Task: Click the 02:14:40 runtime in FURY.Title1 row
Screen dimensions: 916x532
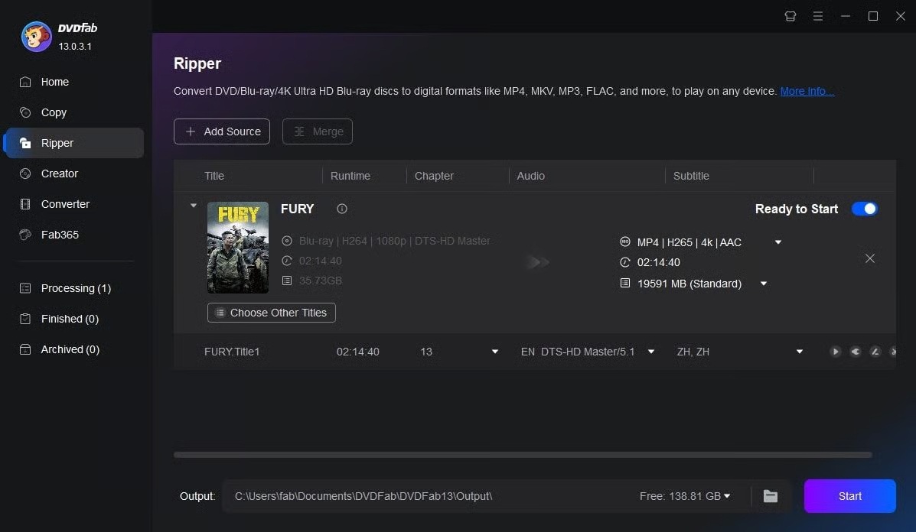Action: [x=357, y=352]
